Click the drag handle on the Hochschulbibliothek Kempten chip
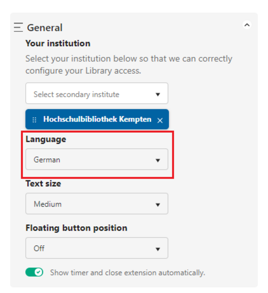 34,120
